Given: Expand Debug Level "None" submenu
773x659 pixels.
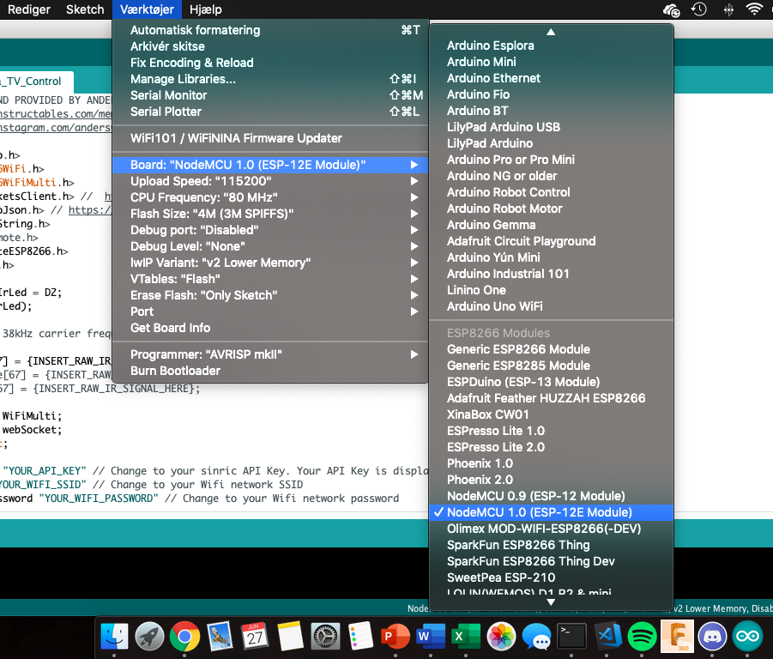Looking at the screenshot, I should tap(270, 246).
